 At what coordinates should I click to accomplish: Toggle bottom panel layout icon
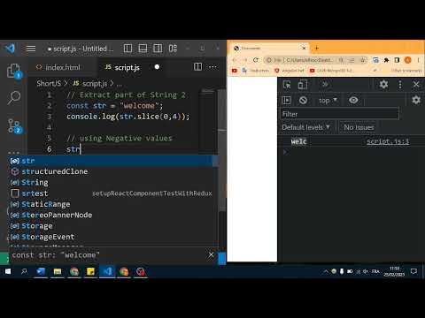(143, 49)
